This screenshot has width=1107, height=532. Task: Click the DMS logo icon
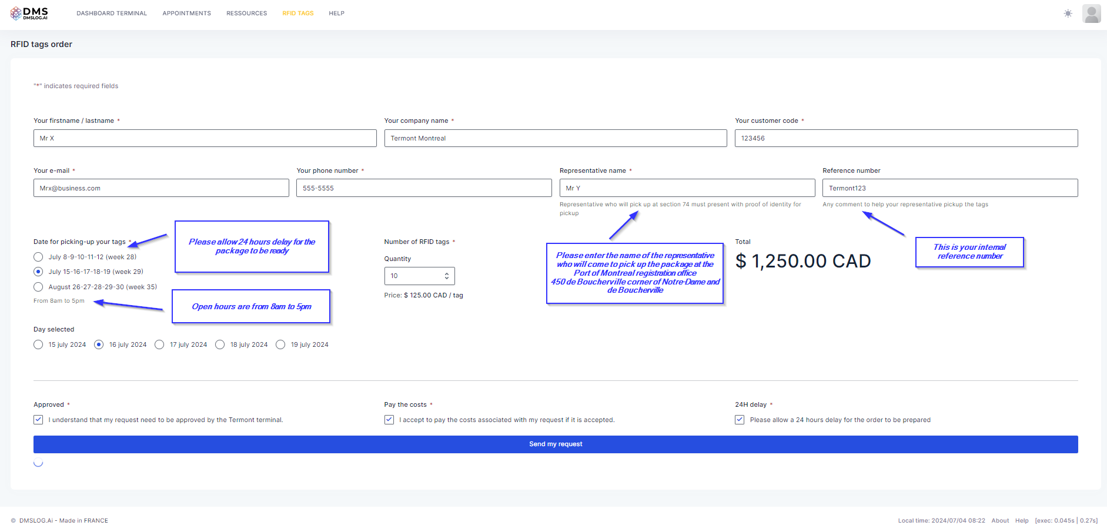(x=16, y=13)
